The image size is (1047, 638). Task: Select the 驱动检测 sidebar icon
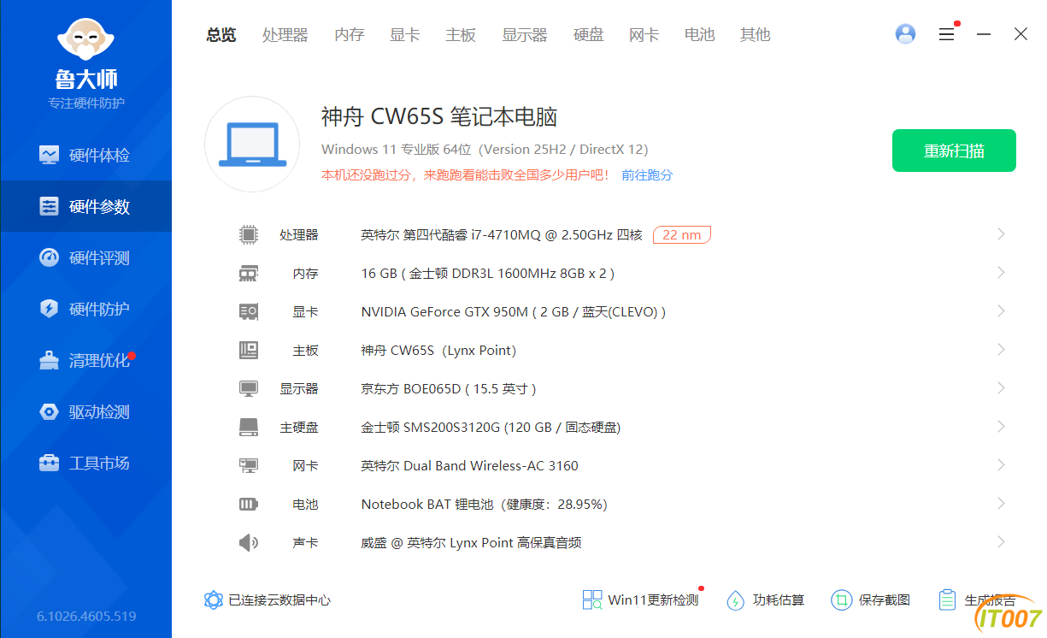(49, 411)
